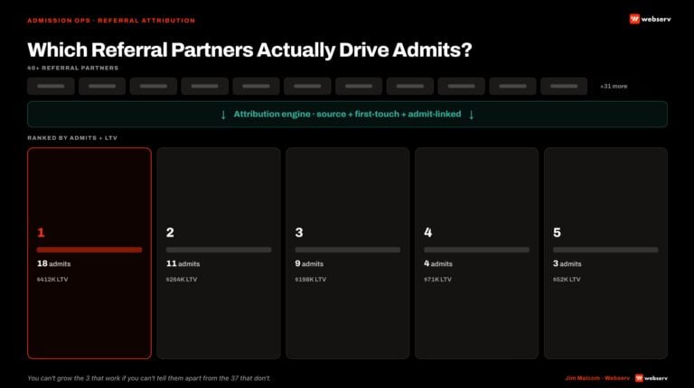Click the webserv logo in the footer
Screen dimensions: 694x388
coord(652,378)
